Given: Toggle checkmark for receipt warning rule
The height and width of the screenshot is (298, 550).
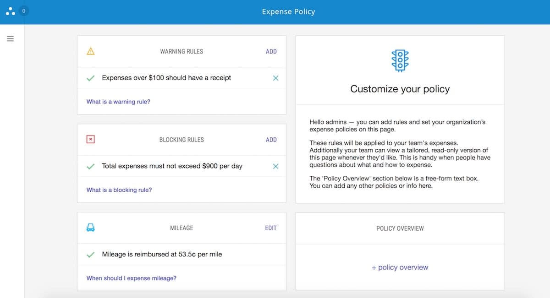Looking at the screenshot, I should (x=91, y=78).
